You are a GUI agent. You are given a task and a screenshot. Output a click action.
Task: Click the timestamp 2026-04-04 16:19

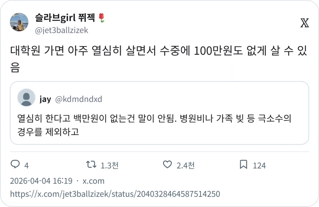pyautogui.click(x=43, y=181)
